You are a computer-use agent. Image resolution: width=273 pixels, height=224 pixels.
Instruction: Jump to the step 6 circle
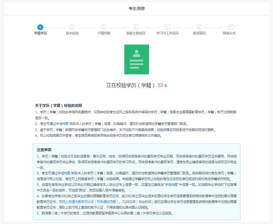click(199, 27)
